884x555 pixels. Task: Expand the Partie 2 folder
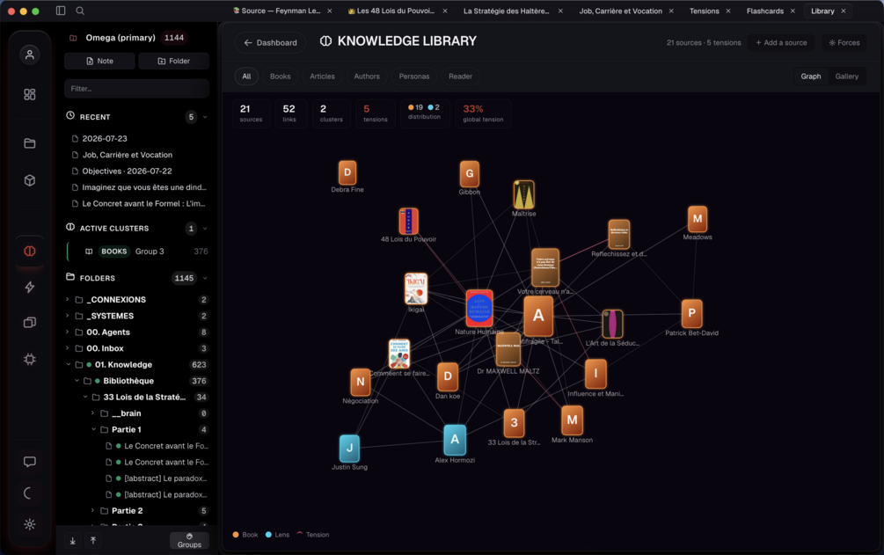point(93,510)
